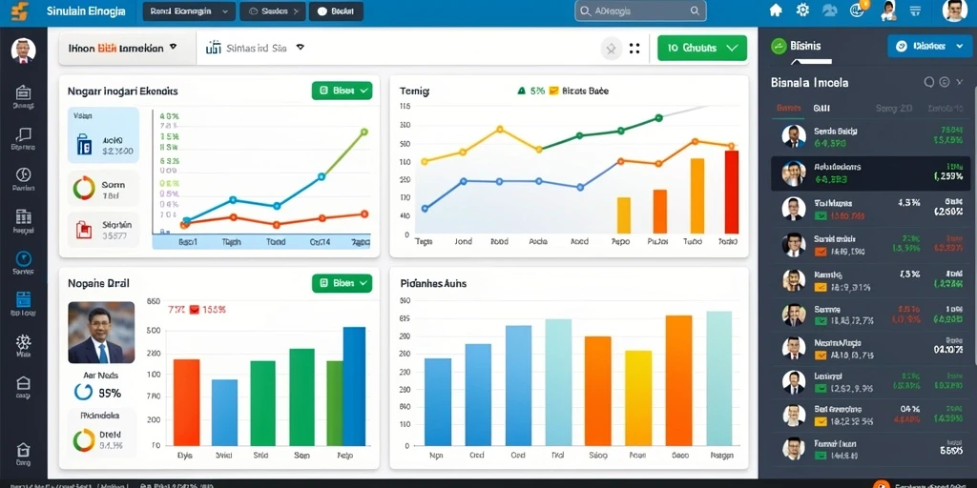
Task: Click the search input field
Action: [640, 11]
